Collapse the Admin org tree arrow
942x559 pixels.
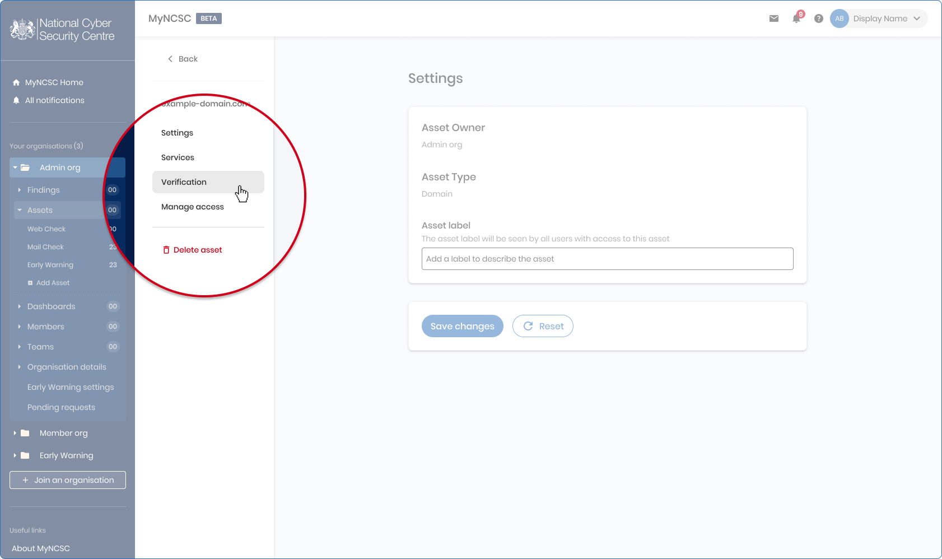click(x=15, y=167)
